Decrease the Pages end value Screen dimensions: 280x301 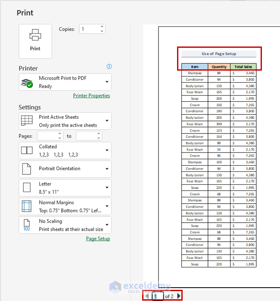click(x=99, y=138)
